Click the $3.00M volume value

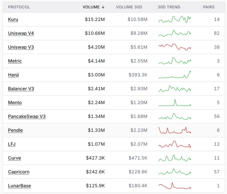click(x=96, y=75)
